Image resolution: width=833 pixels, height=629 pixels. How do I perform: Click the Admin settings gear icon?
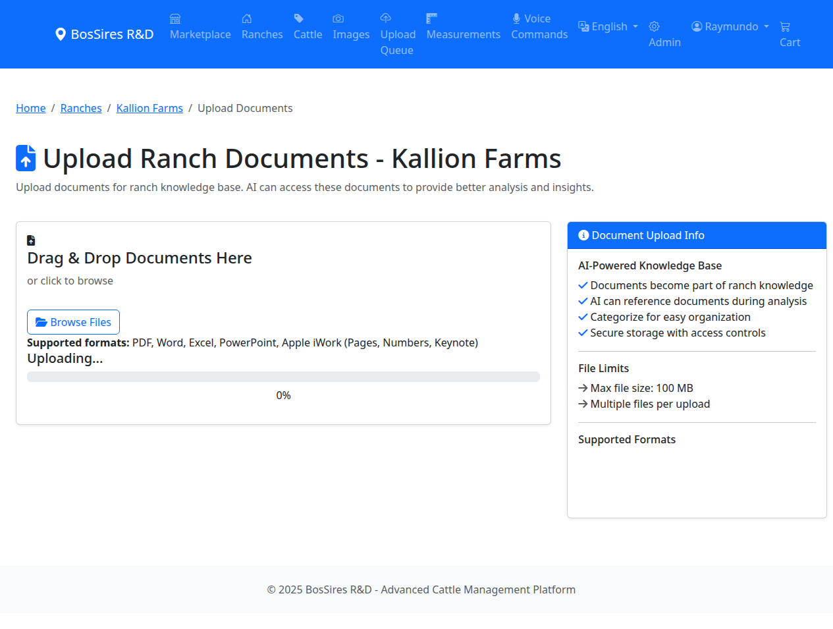click(654, 26)
